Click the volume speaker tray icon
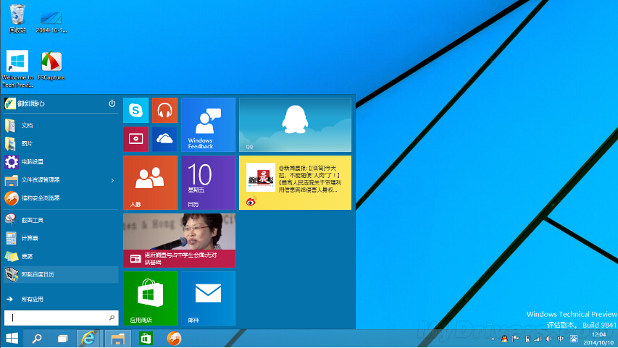The width and height of the screenshot is (618, 348). [548, 339]
